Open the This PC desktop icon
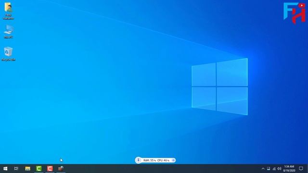The width and height of the screenshot is (308, 173). pos(9,32)
